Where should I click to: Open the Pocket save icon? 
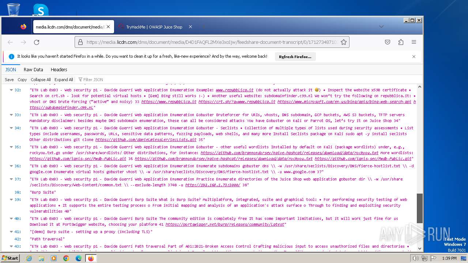click(x=388, y=42)
